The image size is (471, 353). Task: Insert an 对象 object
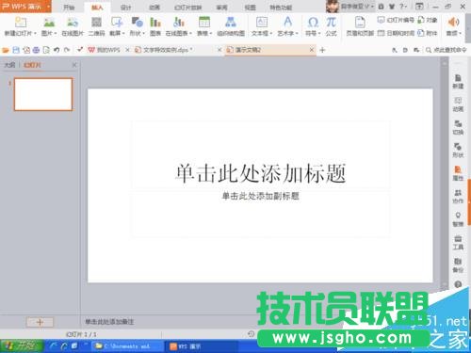(428, 20)
